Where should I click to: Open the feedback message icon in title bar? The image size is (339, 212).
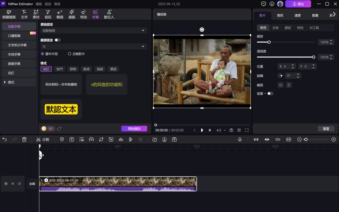pos(264,4)
